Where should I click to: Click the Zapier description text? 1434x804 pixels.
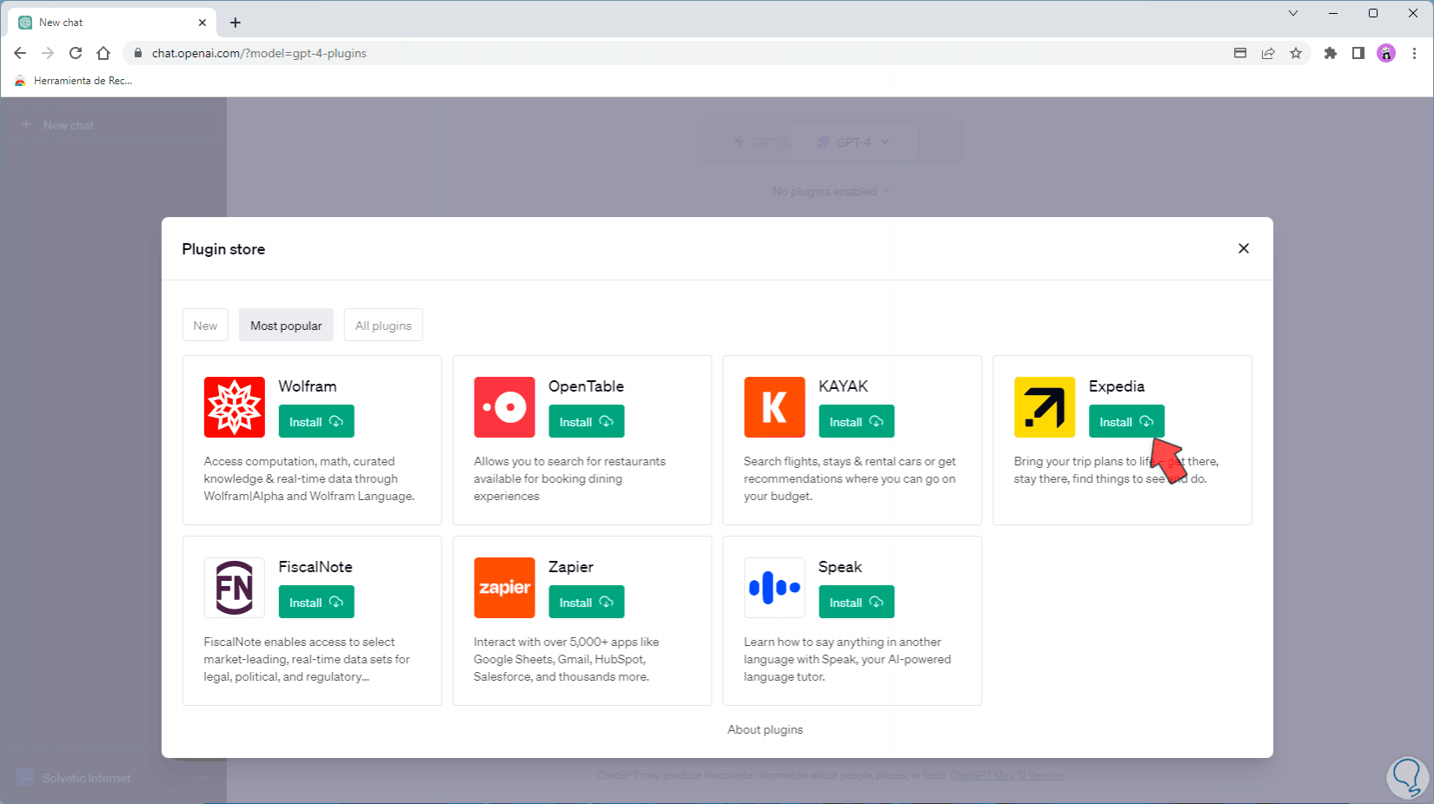[567, 660]
